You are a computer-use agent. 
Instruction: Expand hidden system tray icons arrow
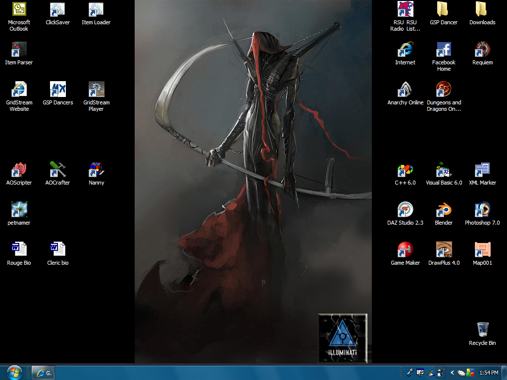click(452, 373)
